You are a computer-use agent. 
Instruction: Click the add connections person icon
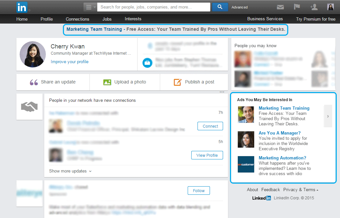tap(313, 7)
